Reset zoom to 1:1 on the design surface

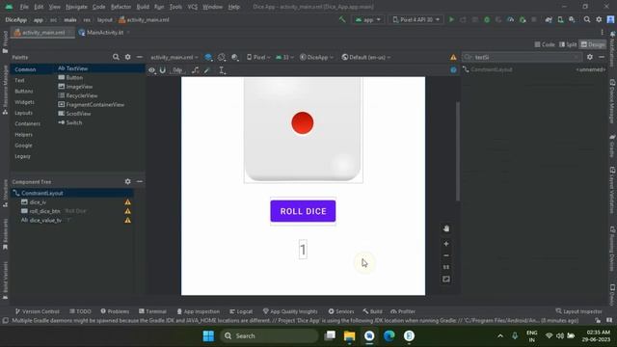click(445, 267)
